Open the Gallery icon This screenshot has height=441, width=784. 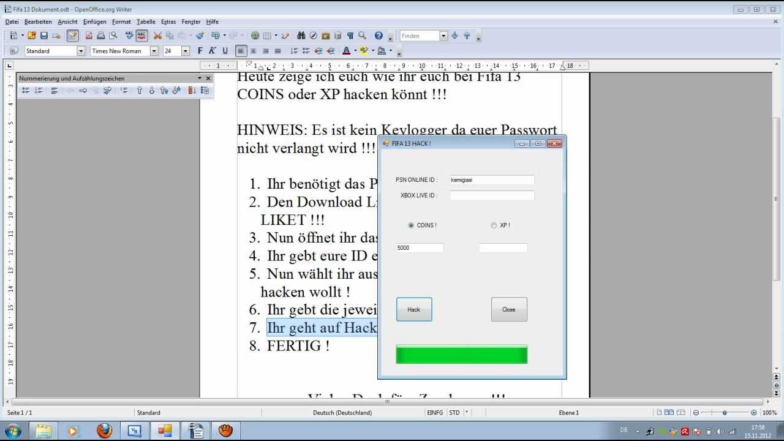point(326,36)
